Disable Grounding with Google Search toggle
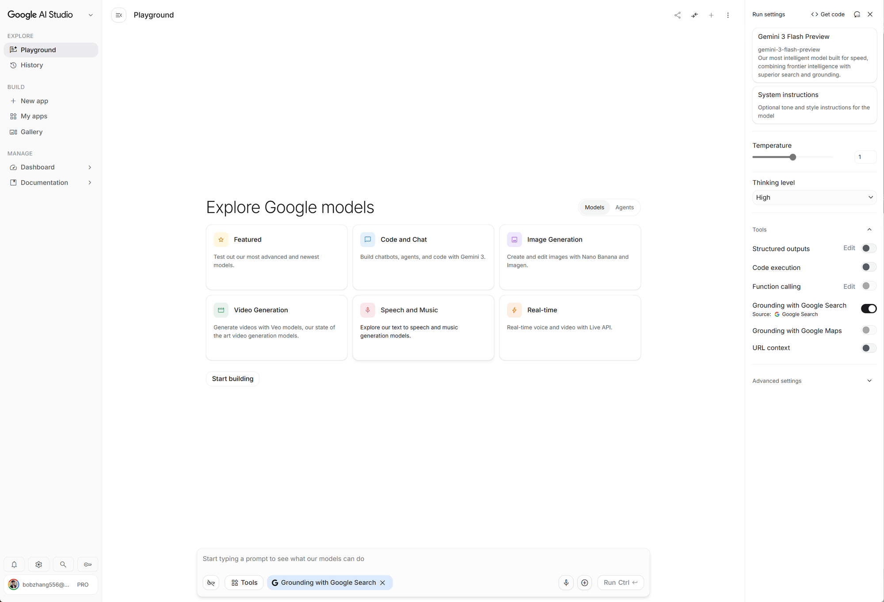This screenshot has width=884, height=602. [x=869, y=309]
